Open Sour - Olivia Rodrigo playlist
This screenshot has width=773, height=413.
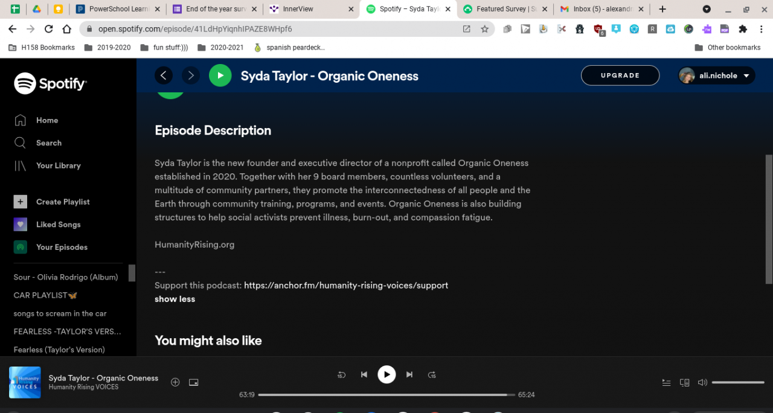[66, 277]
